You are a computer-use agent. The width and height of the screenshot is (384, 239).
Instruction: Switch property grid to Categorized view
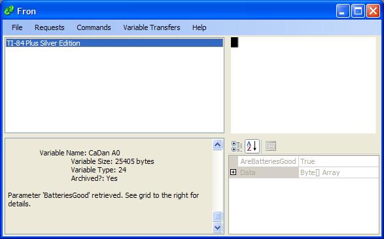coord(237,146)
